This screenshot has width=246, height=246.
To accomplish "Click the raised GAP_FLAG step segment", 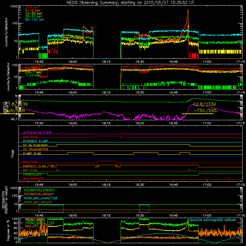I will (x=107, y=136).
